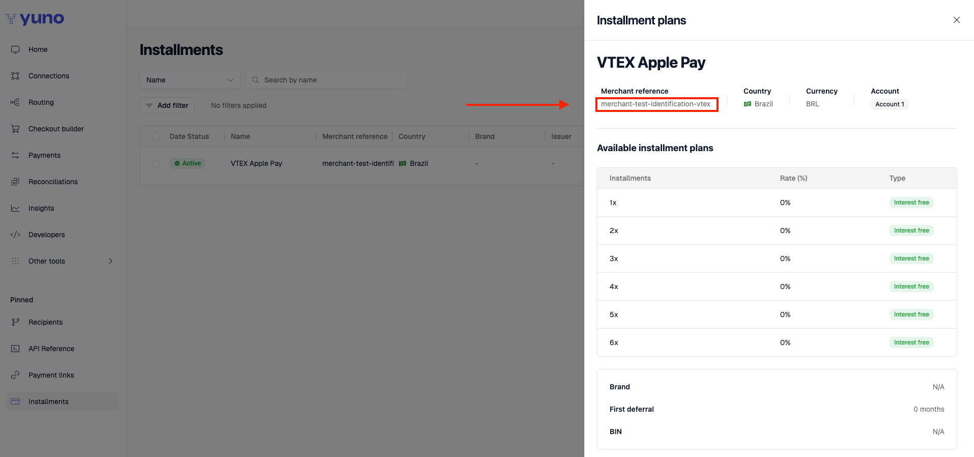The image size is (974, 457).
Task: Click the Account 1 tag
Action: coord(890,104)
